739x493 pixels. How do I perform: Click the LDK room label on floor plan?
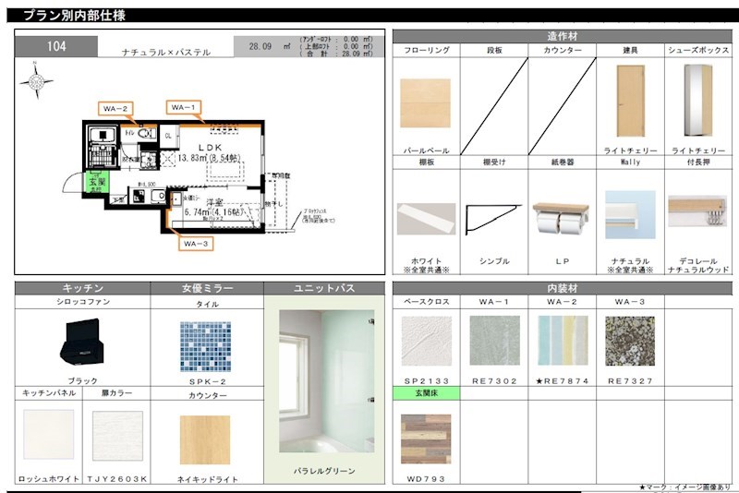212,148
